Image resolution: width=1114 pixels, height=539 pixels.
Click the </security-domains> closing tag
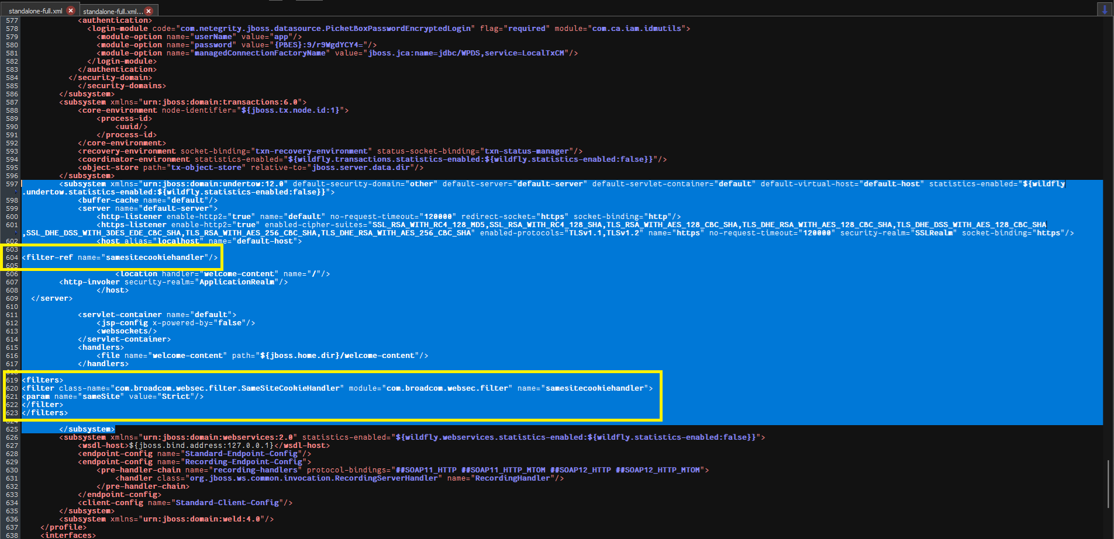(x=122, y=86)
